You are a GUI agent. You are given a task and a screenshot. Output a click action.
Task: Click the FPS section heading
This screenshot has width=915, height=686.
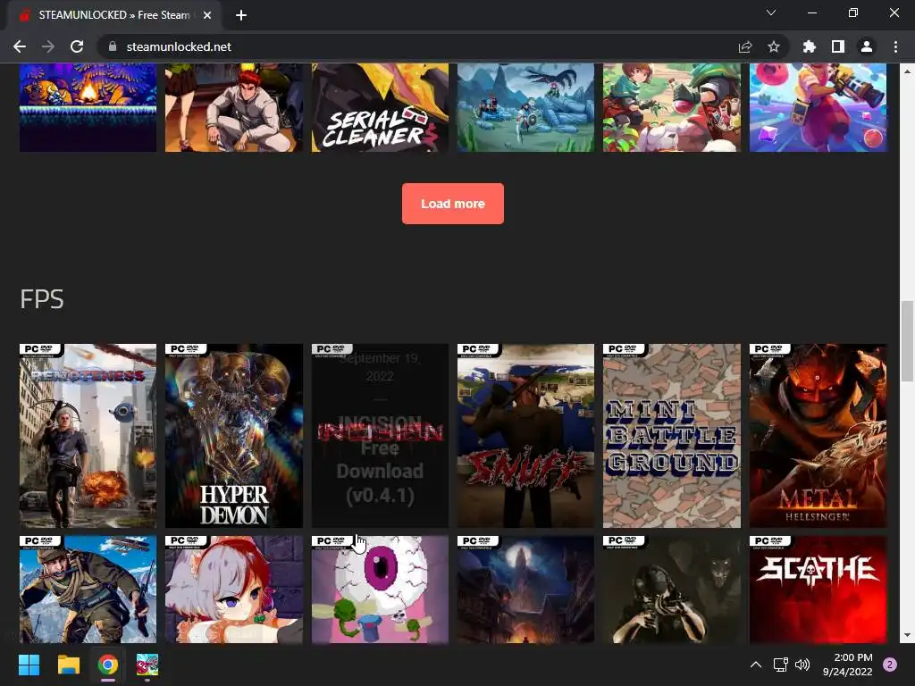41,299
